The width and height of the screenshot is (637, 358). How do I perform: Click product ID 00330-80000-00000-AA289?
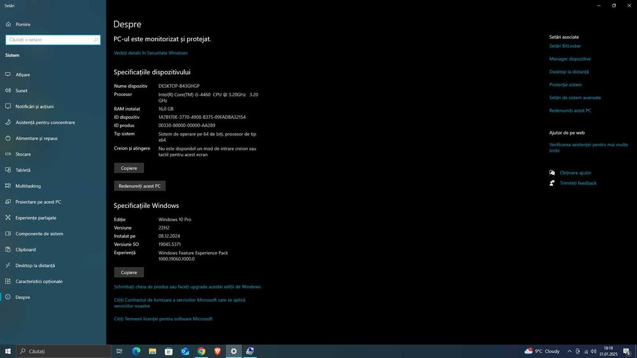(187, 125)
